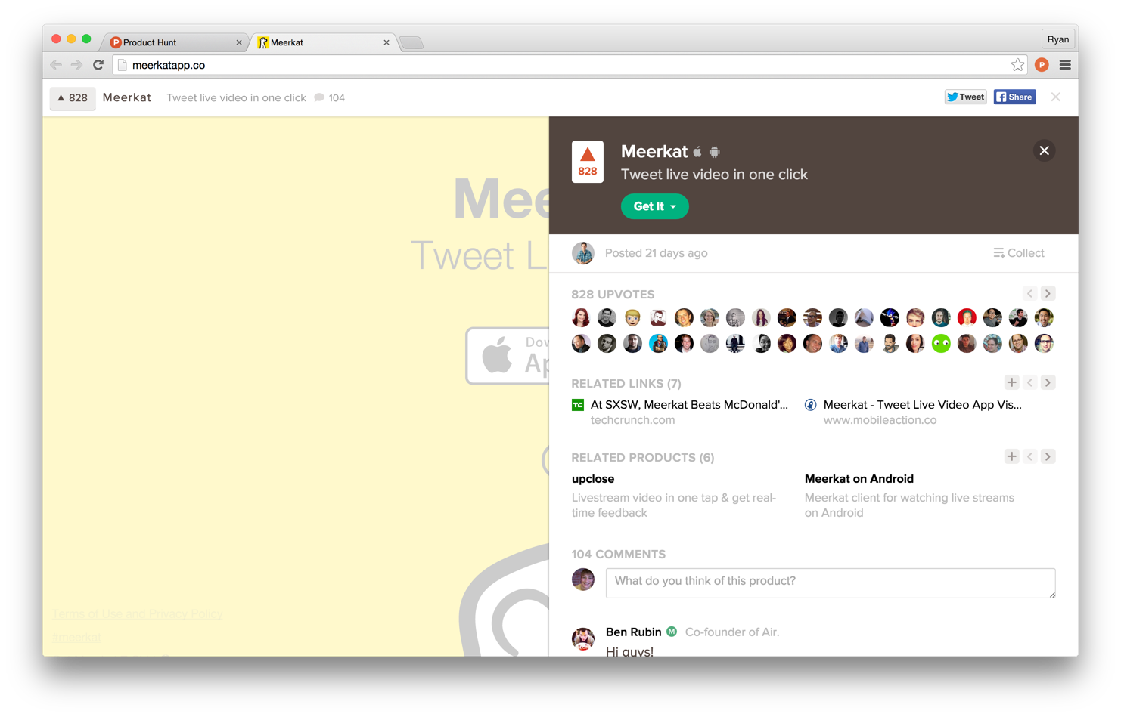The width and height of the screenshot is (1121, 717).
Task: Open the Get It dropdown
Action: (654, 206)
